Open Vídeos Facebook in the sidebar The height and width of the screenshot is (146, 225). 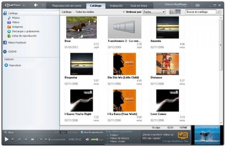click(x=17, y=42)
